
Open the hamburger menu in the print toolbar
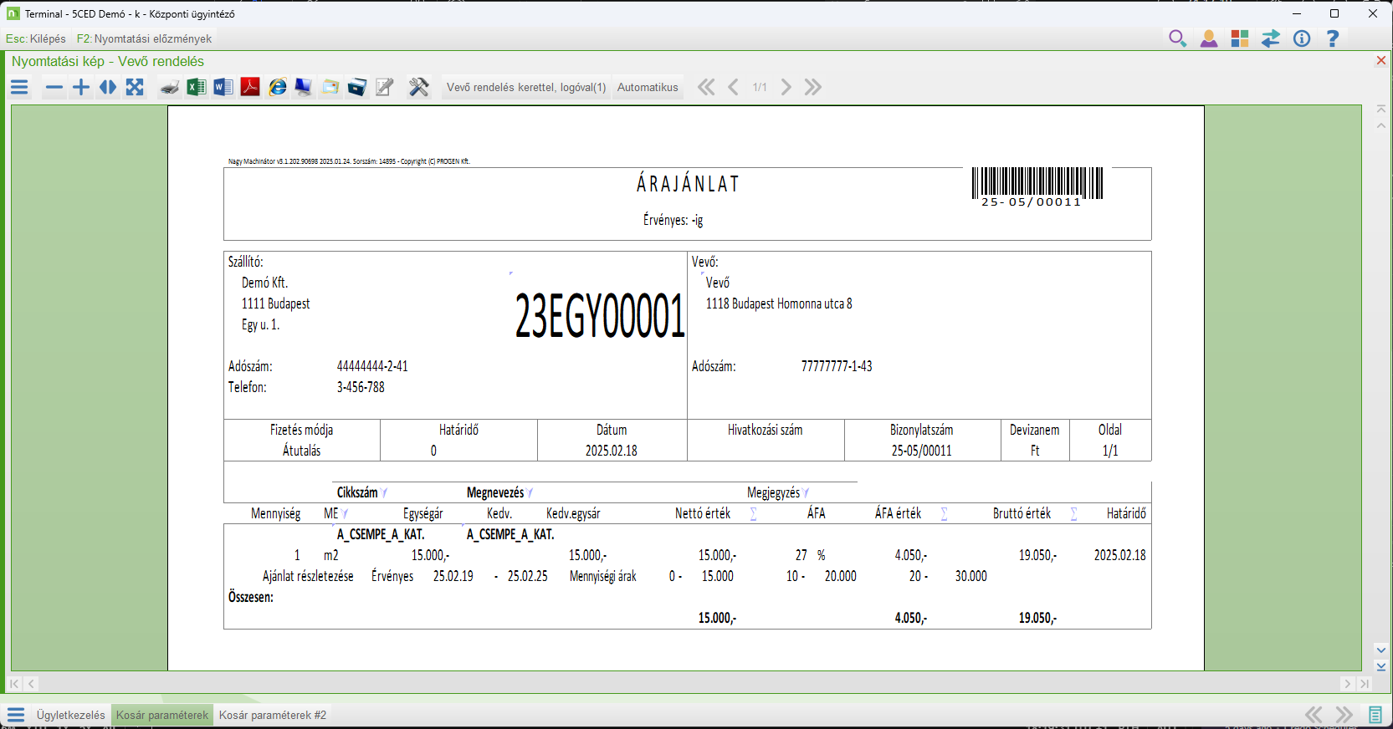tap(20, 88)
